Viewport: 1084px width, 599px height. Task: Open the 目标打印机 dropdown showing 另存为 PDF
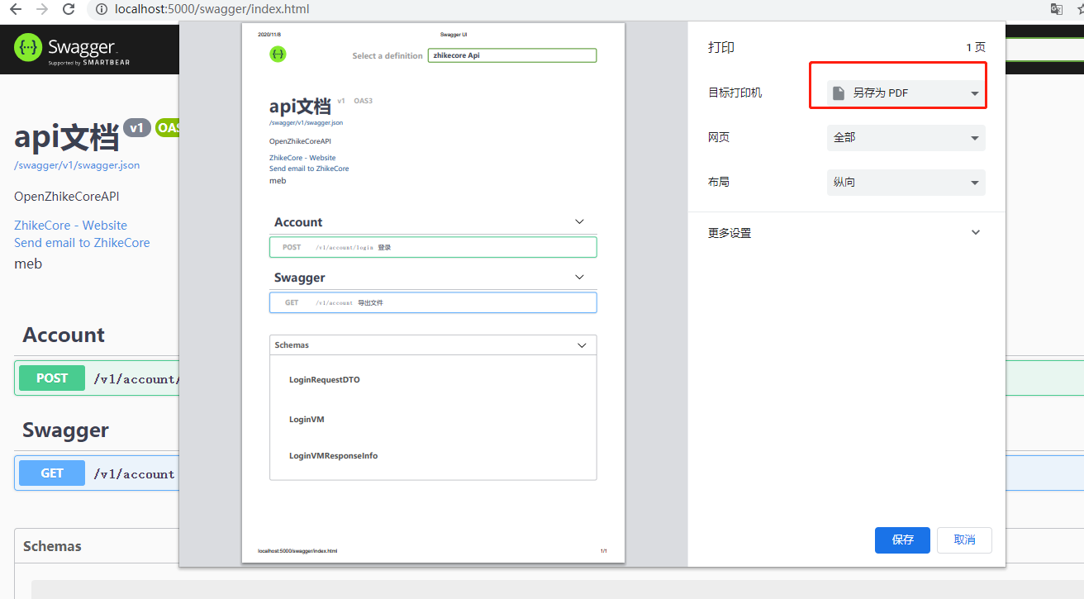(x=906, y=93)
